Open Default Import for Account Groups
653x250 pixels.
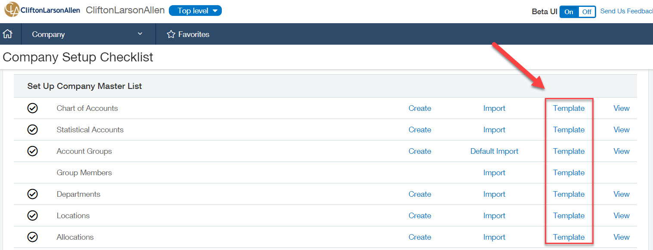pyautogui.click(x=494, y=151)
